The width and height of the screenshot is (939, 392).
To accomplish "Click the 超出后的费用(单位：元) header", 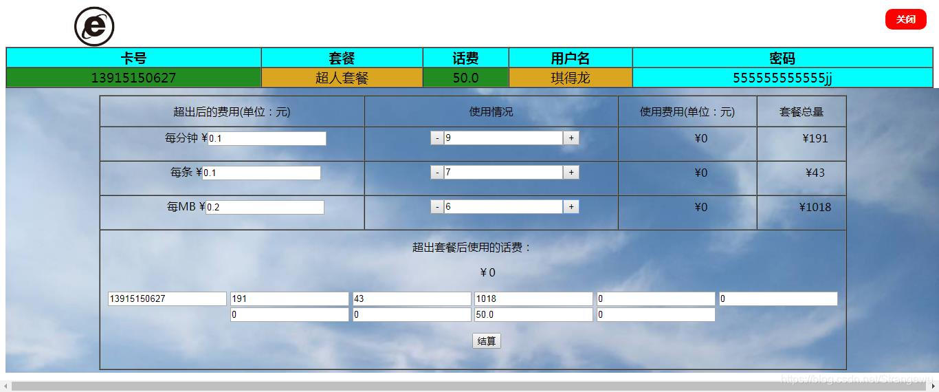I will [232, 112].
